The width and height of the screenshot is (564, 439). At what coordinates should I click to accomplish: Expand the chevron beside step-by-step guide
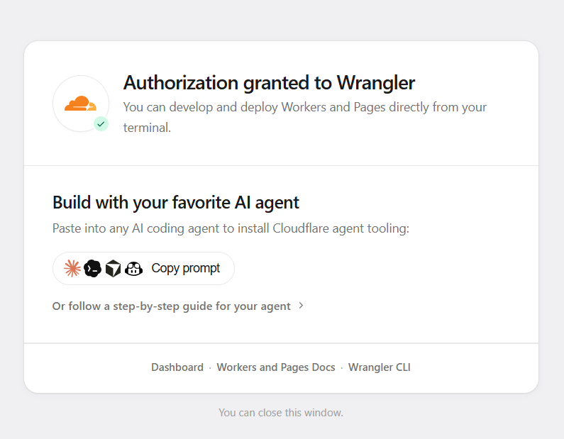(x=301, y=306)
